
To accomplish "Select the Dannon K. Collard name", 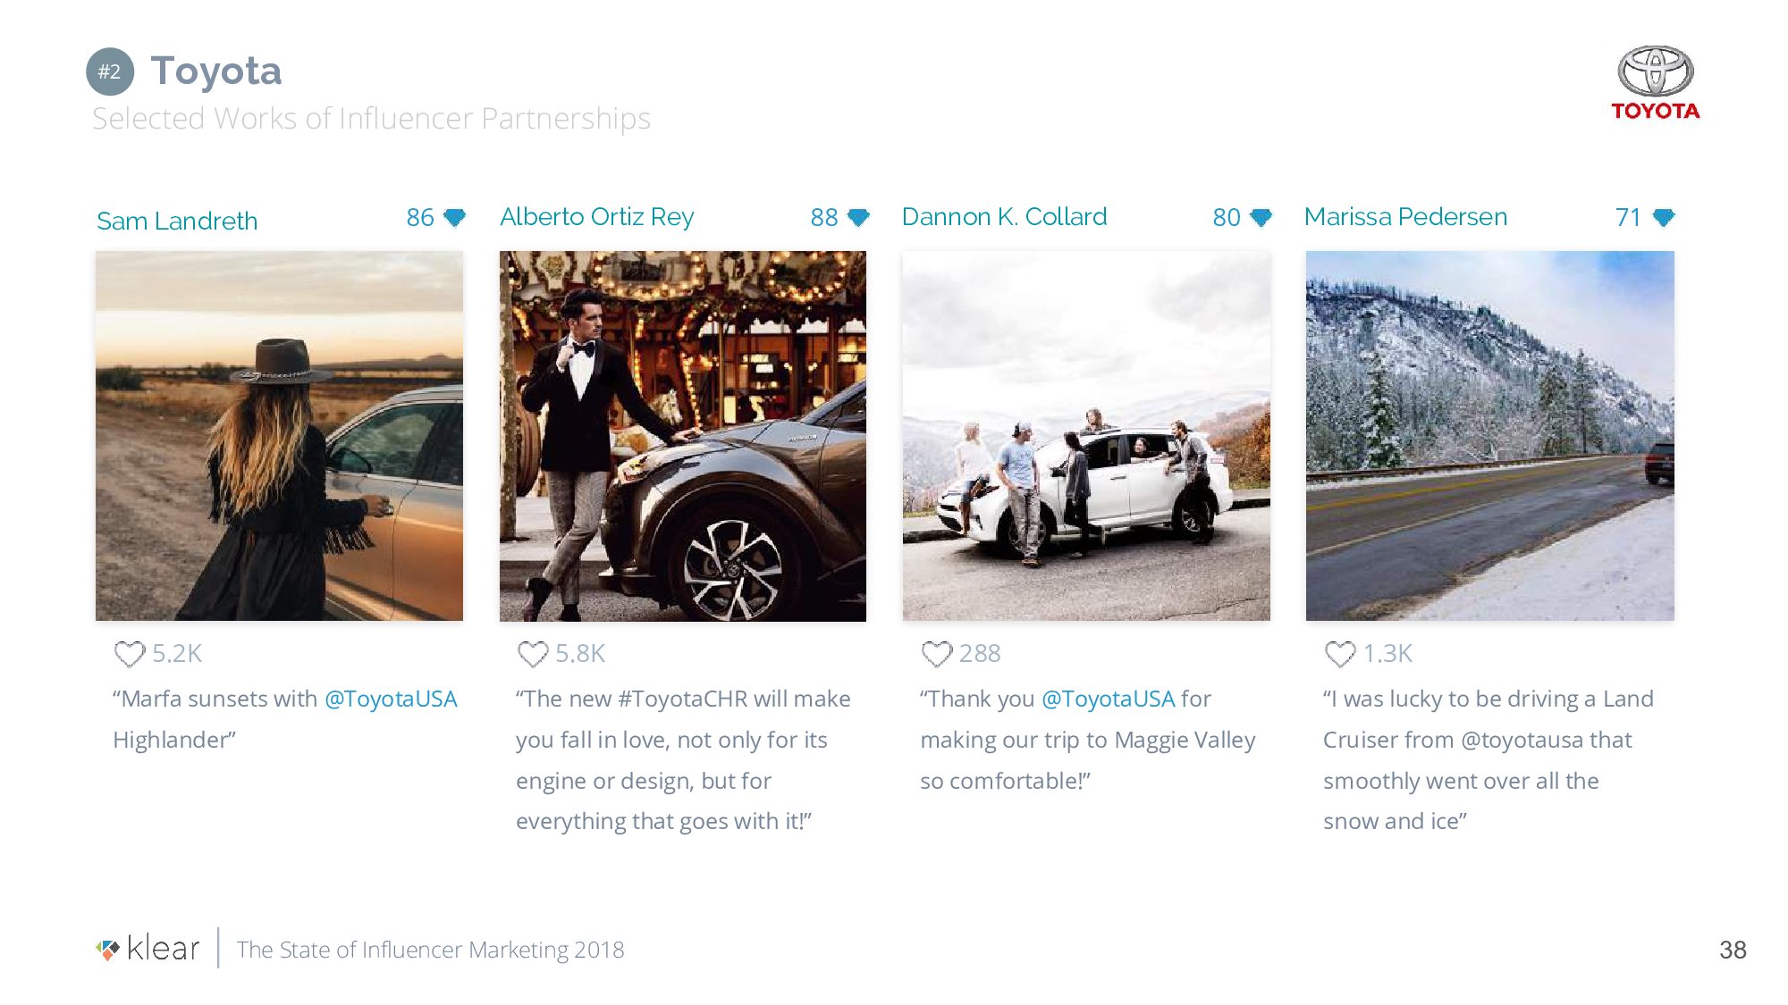I will click(x=1004, y=217).
